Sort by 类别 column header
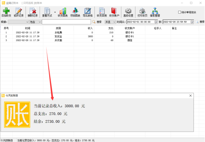Image resolution: width=205 pixels, height=142 pixels. [58, 28]
